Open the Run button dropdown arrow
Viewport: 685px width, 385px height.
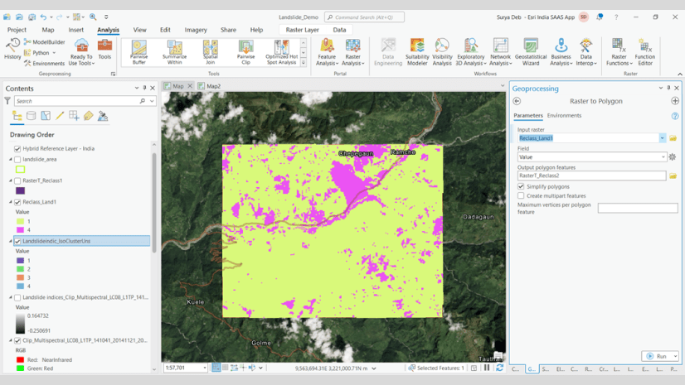(x=675, y=356)
